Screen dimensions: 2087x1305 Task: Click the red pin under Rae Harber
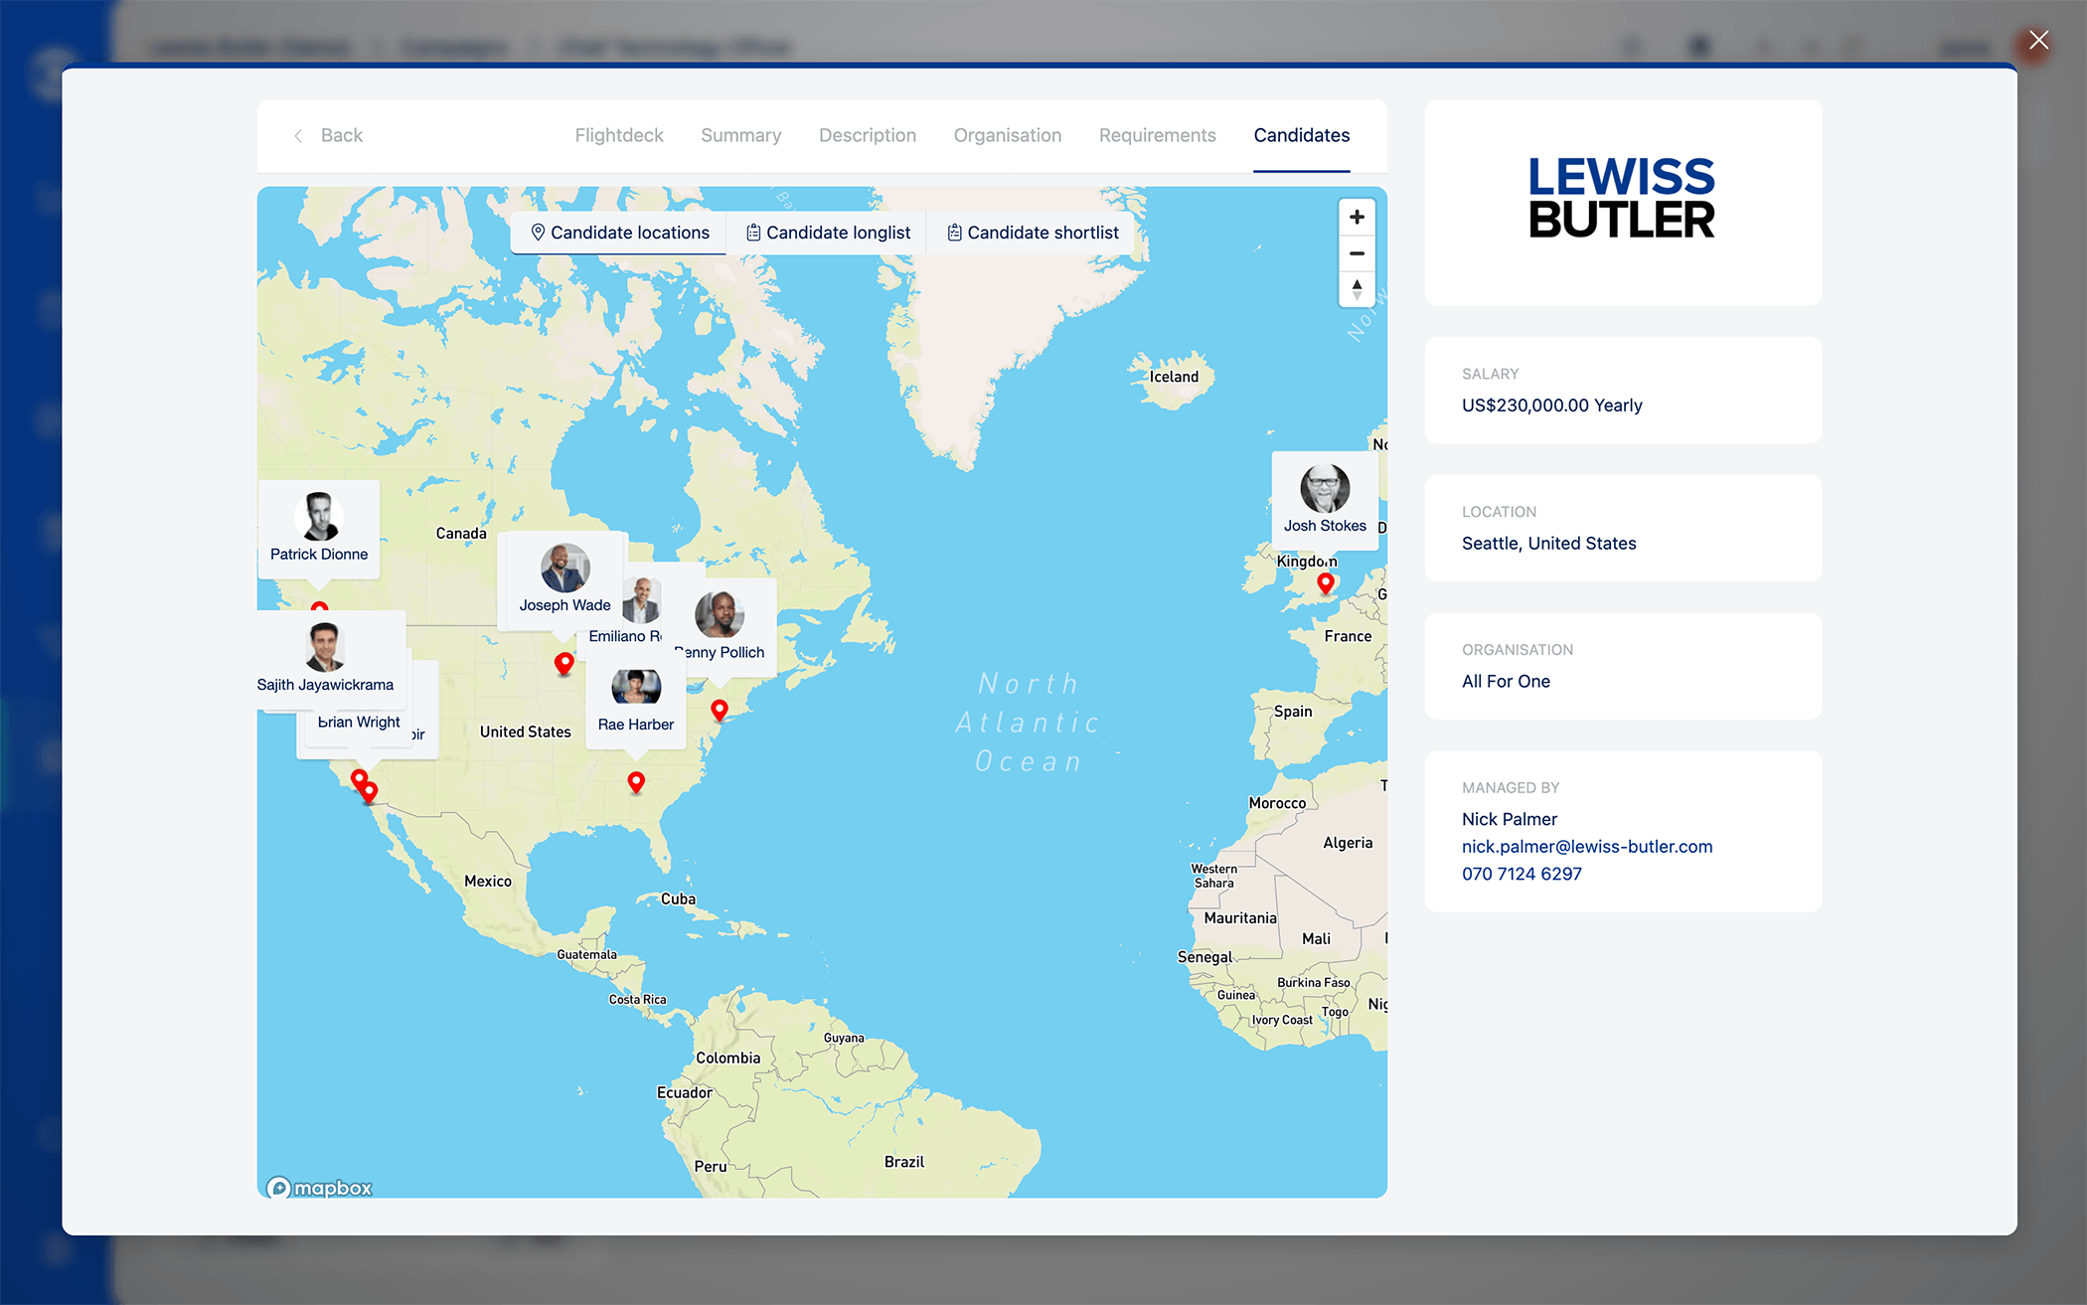(636, 781)
